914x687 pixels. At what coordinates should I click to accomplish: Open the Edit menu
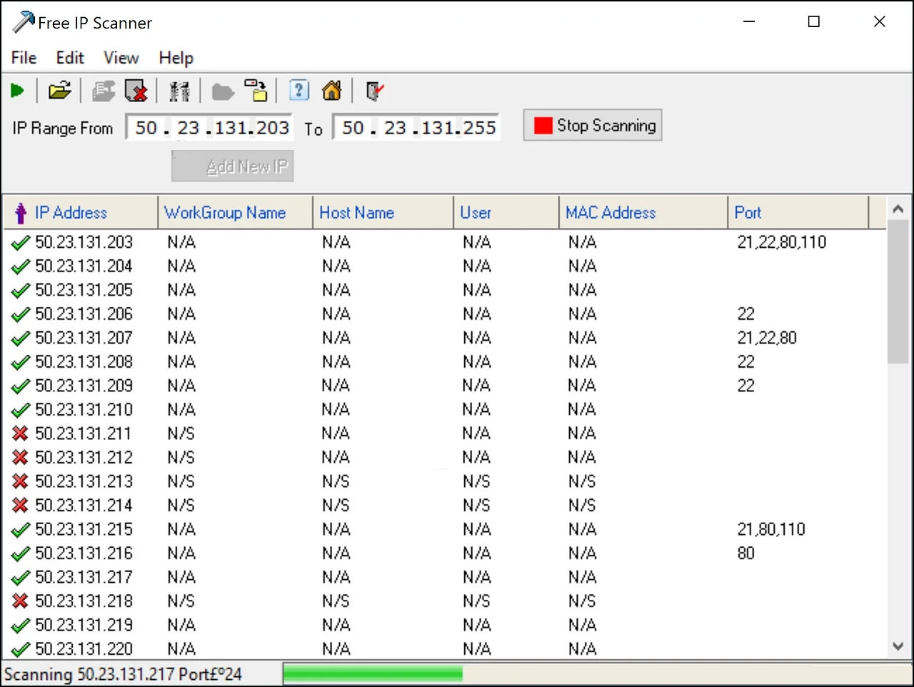[69, 58]
